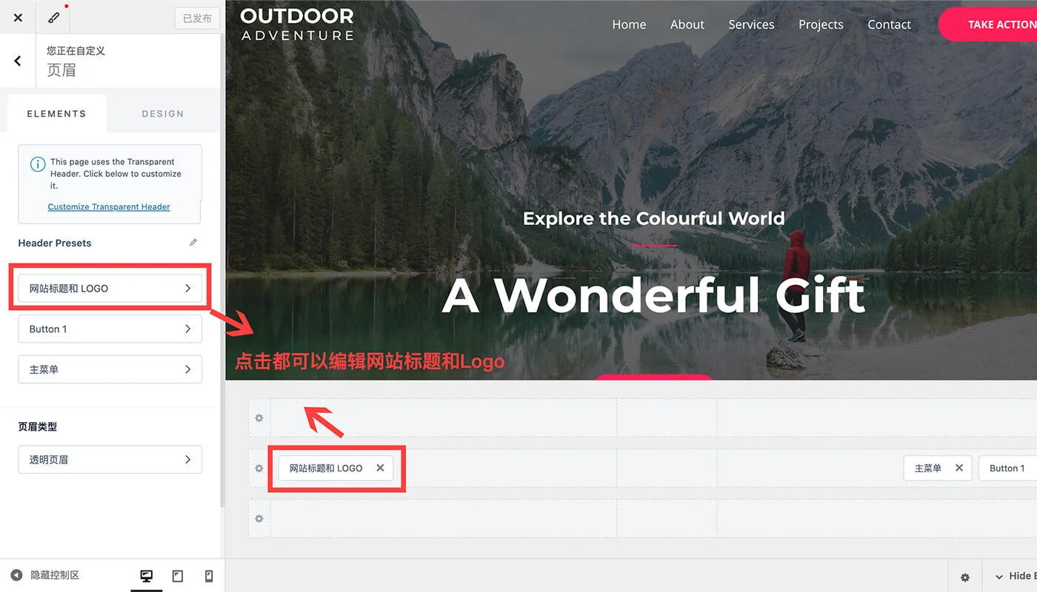Remove 主菜单 element from the builder row
Screen dimensions: 1037x592
tap(959, 468)
